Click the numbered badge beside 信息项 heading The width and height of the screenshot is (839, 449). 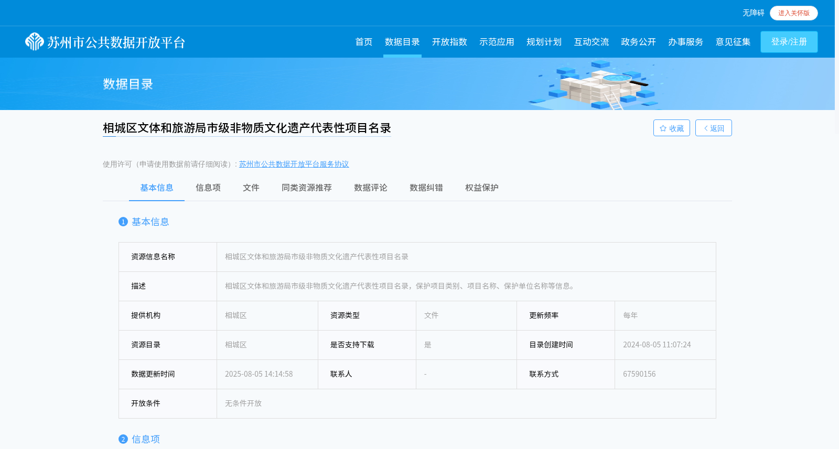(x=123, y=439)
